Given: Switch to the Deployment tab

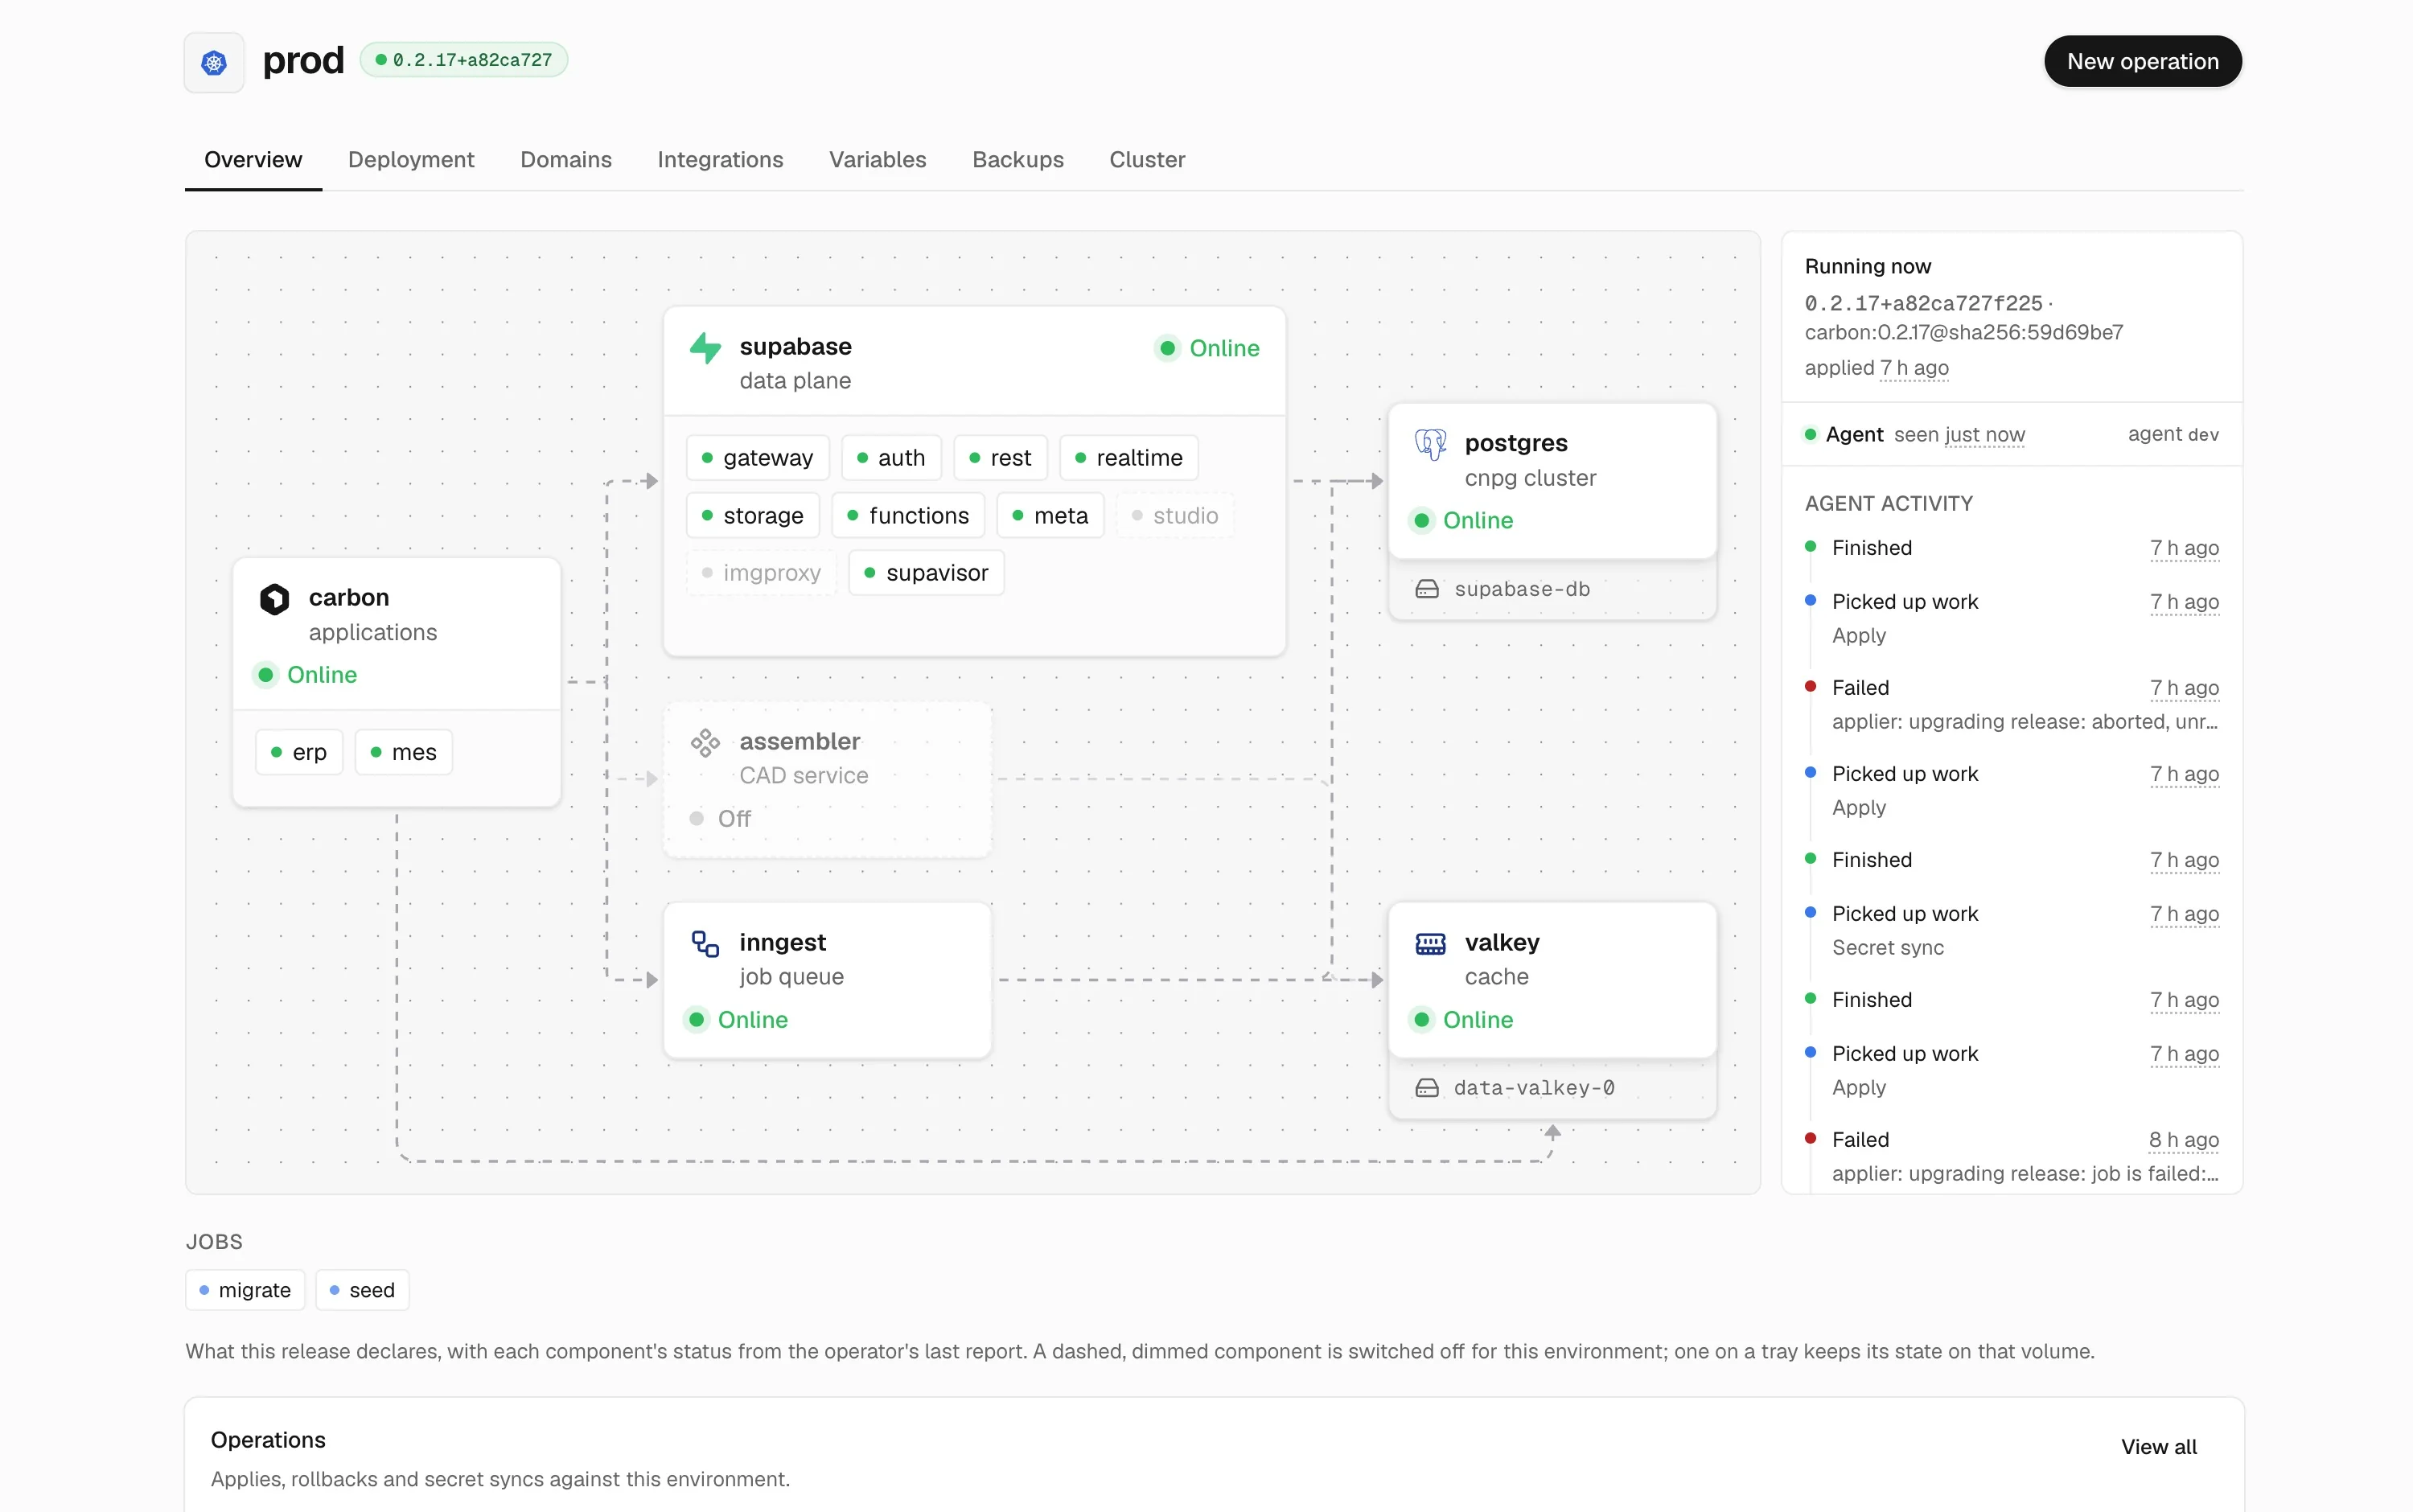Looking at the screenshot, I should (x=411, y=159).
